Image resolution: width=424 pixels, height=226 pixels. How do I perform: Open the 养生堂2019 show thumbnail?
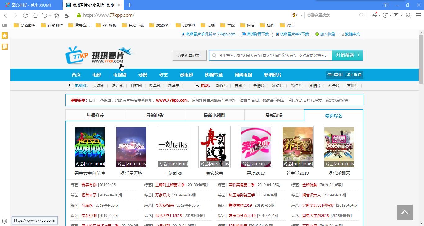[x=297, y=147]
